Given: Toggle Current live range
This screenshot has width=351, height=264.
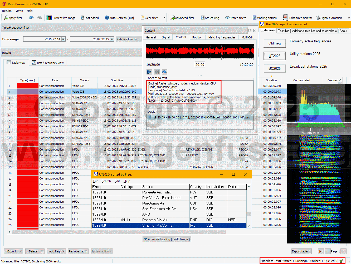Looking at the screenshot, I should [61, 18].
